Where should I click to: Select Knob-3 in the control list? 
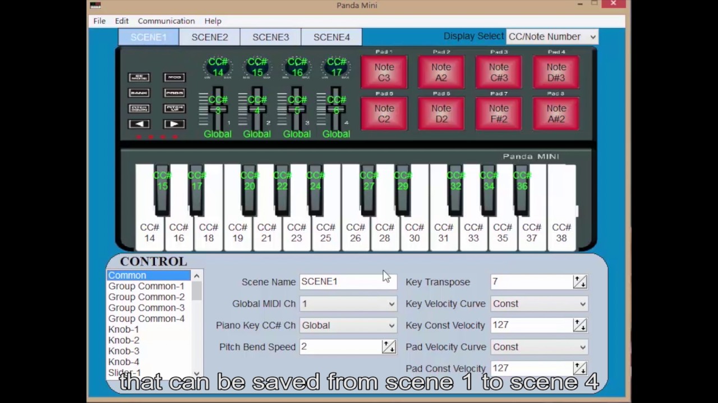(x=149, y=351)
